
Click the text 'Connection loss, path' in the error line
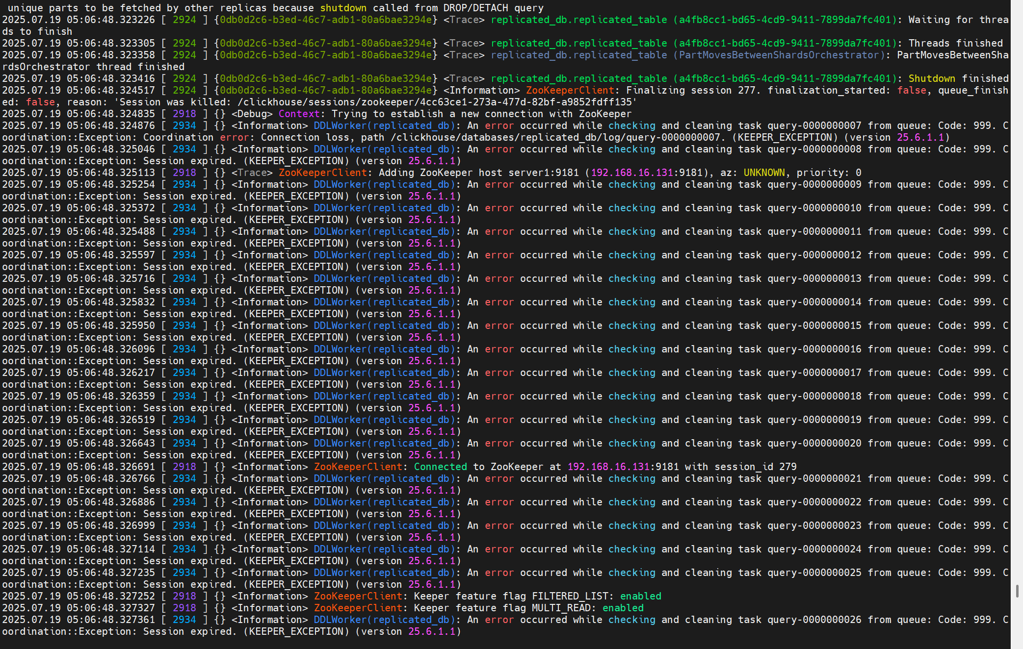click(322, 137)
